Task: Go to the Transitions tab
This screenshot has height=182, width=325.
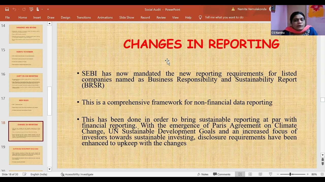Action: tap(84, 17)
